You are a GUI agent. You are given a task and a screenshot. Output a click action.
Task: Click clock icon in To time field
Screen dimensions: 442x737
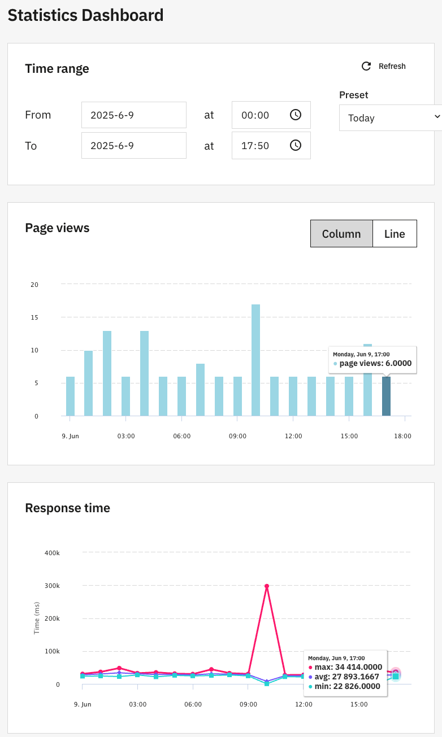click(295, 145)
